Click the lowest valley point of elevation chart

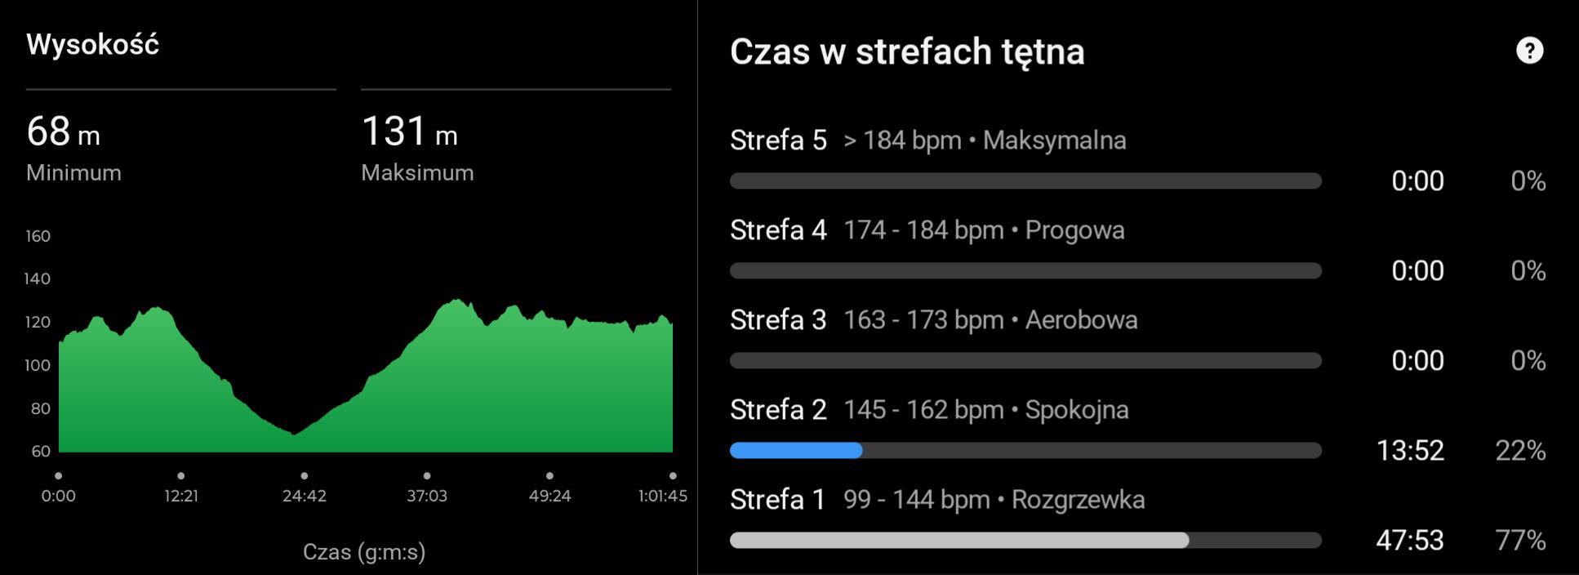coord(295,434)
